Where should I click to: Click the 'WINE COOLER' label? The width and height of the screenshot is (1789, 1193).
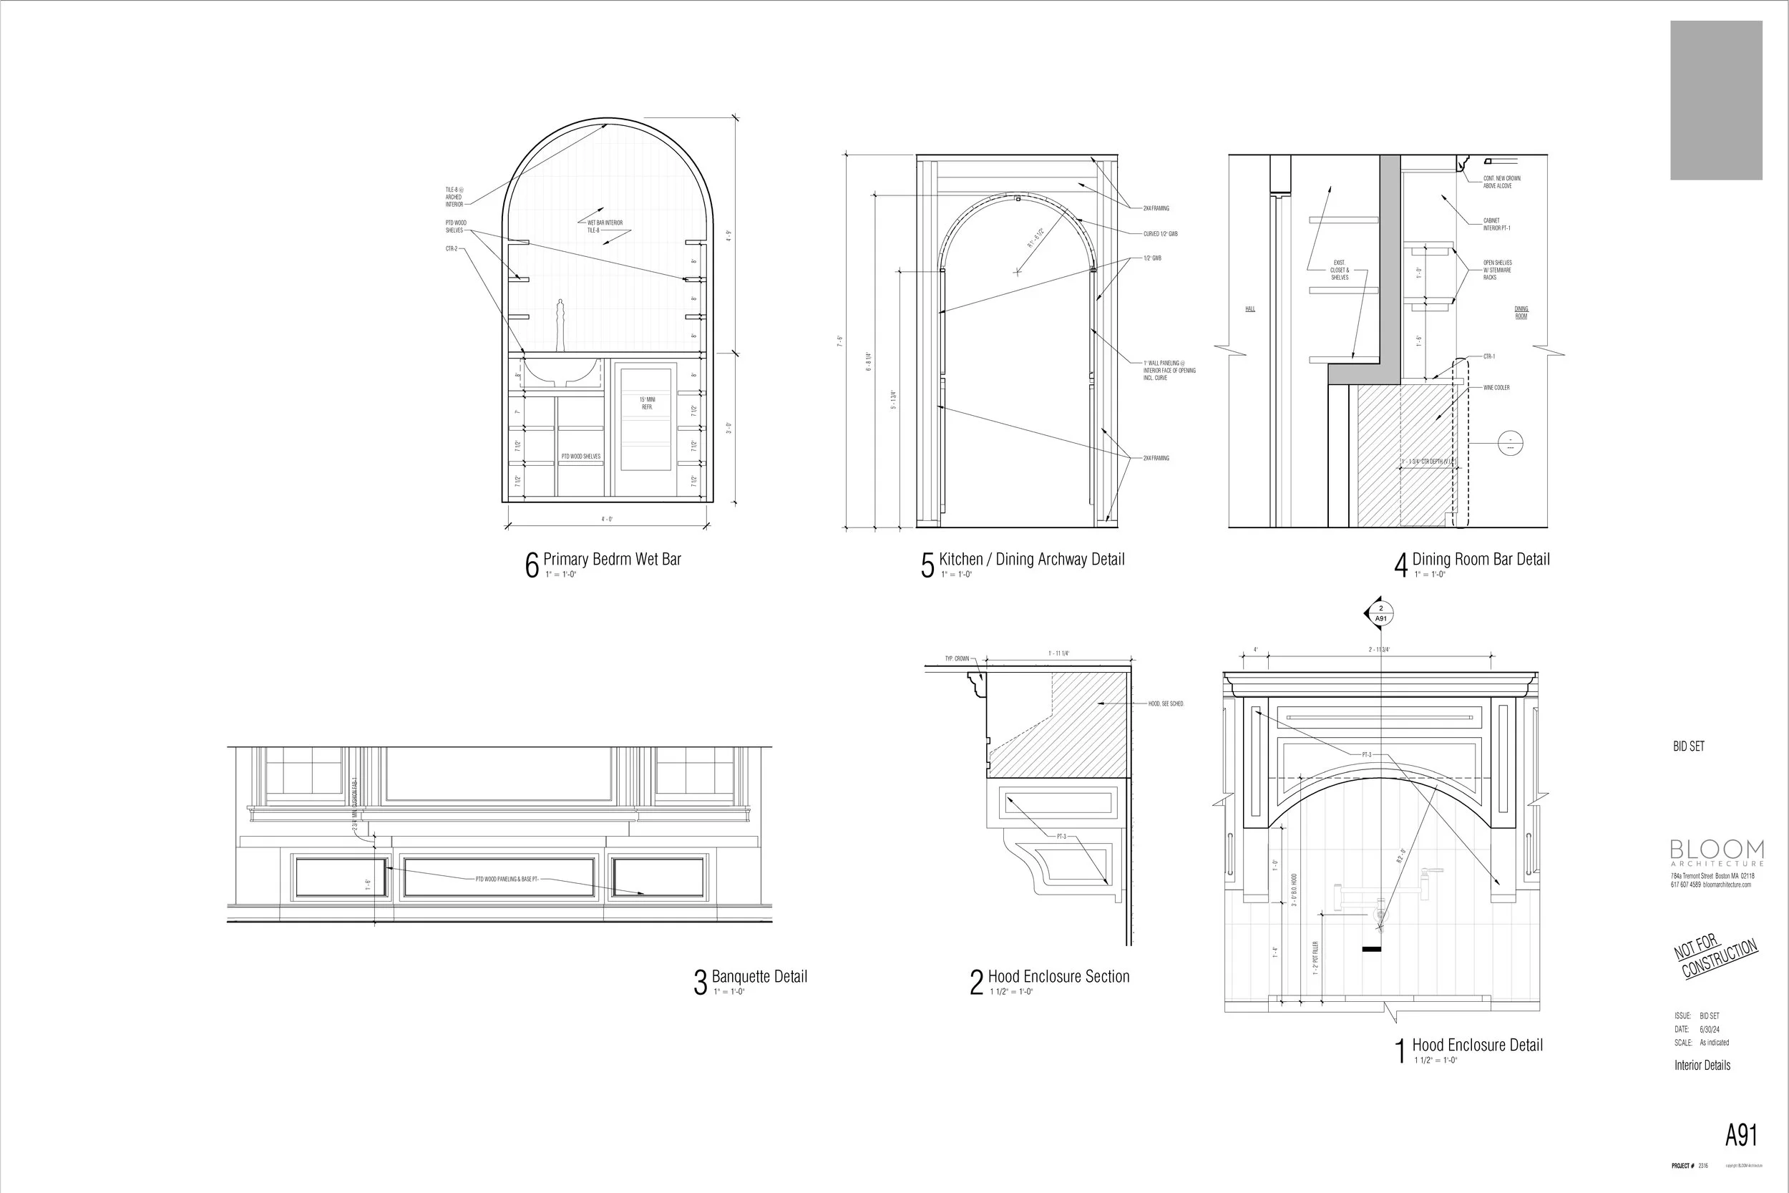[x=1496, y=388]
